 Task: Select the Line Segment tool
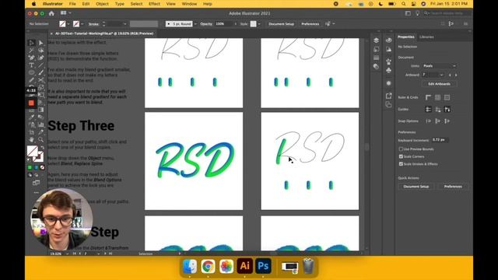point(41,65)
